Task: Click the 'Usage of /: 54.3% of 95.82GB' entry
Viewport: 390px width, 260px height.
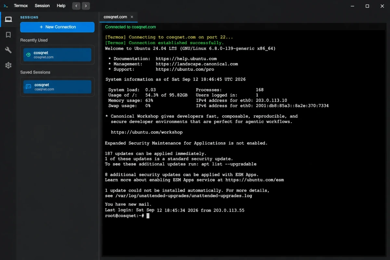Action: tap(148, 95)
